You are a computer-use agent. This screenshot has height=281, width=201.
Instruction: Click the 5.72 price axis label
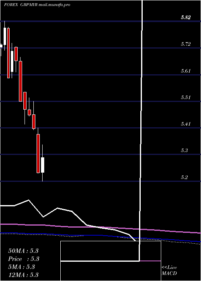coord(186,44)
